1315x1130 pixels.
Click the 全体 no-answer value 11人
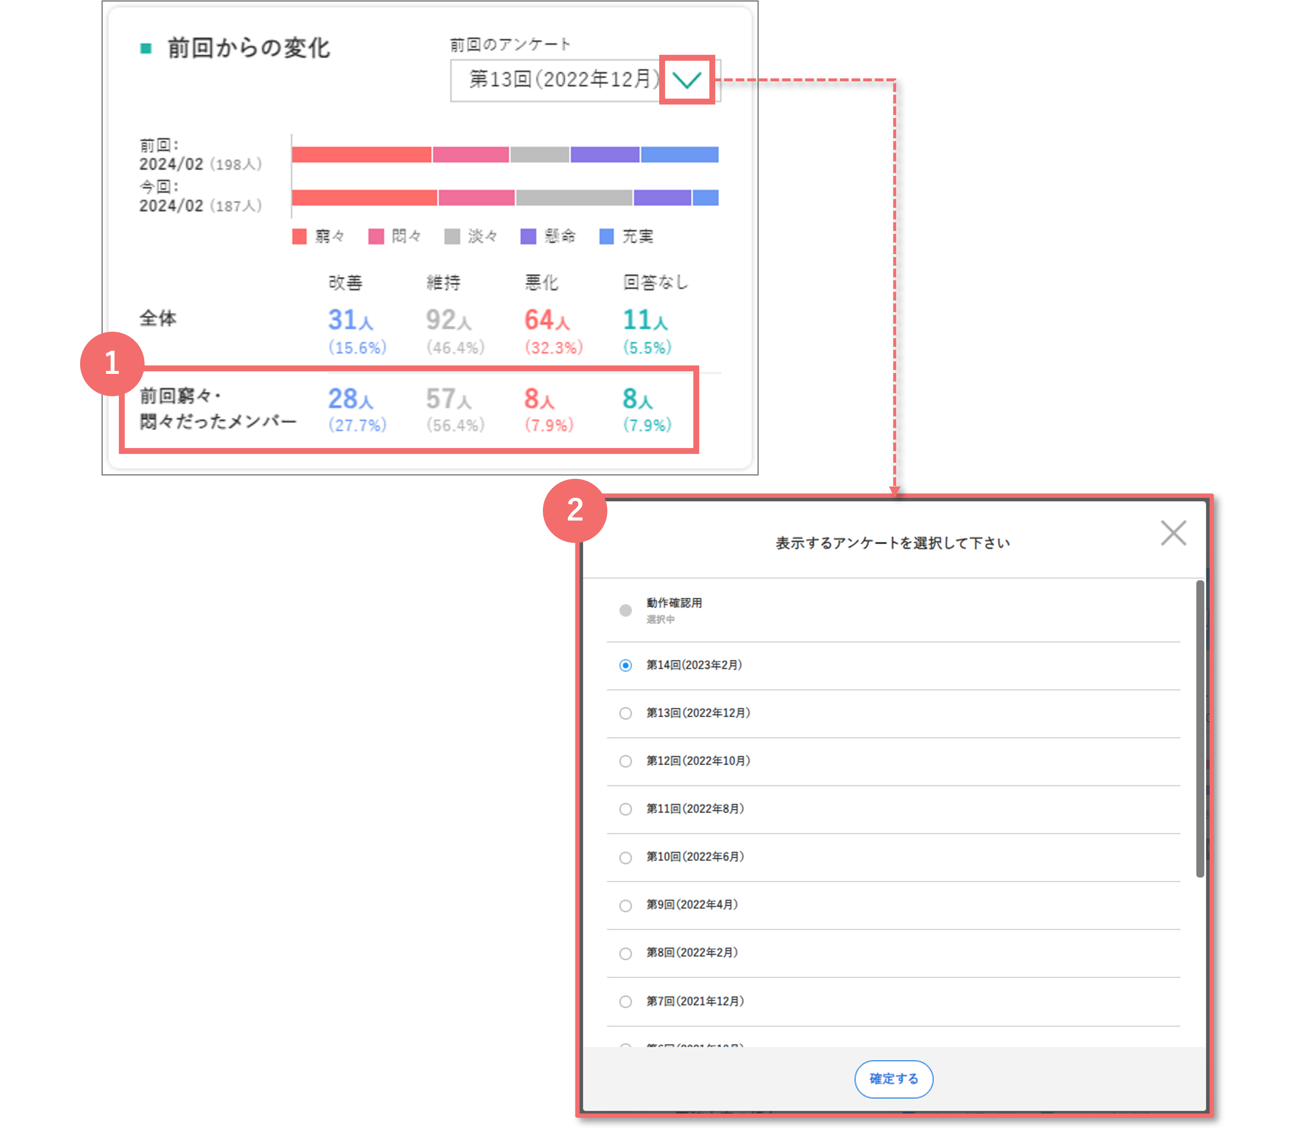point(645,320)
